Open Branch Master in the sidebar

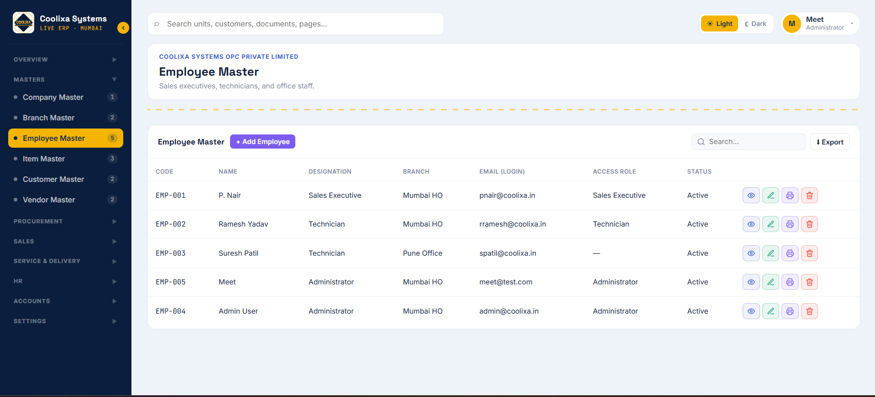pos(66,118)
